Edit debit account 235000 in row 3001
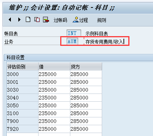Image resolution: width=153 pixels, height=136 pixels. click(x=54, y=82)
